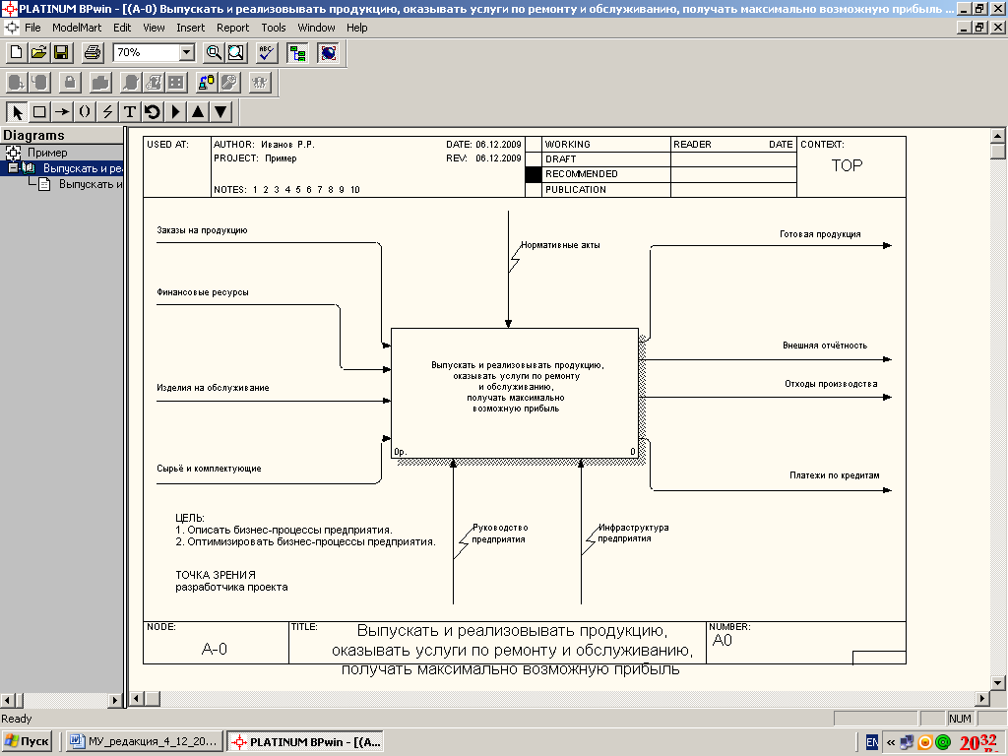Click the vertical scrollbar down arrow
The image size is (1008, 756).
click(x=997, y=683)
